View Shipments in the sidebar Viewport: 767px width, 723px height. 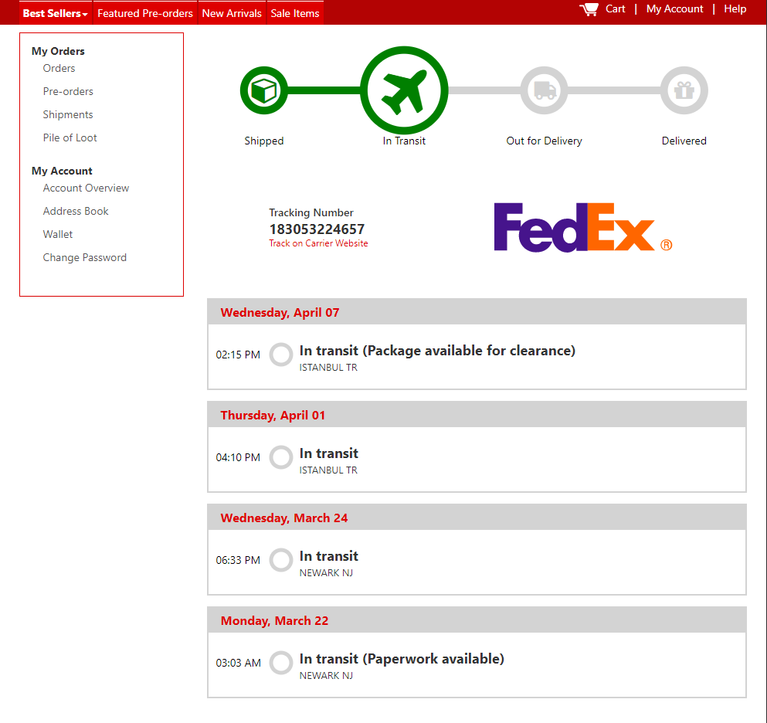[x=68, y=114]
